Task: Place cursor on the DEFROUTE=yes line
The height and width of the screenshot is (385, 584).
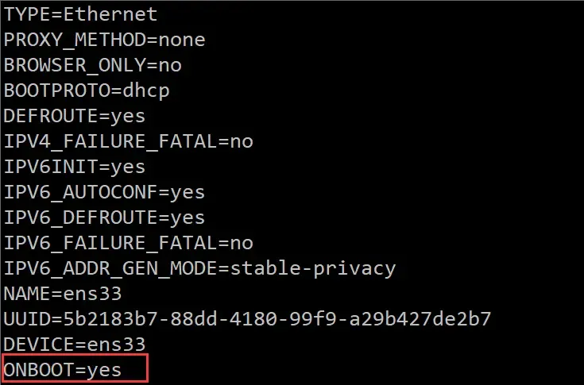Action: 75,116
